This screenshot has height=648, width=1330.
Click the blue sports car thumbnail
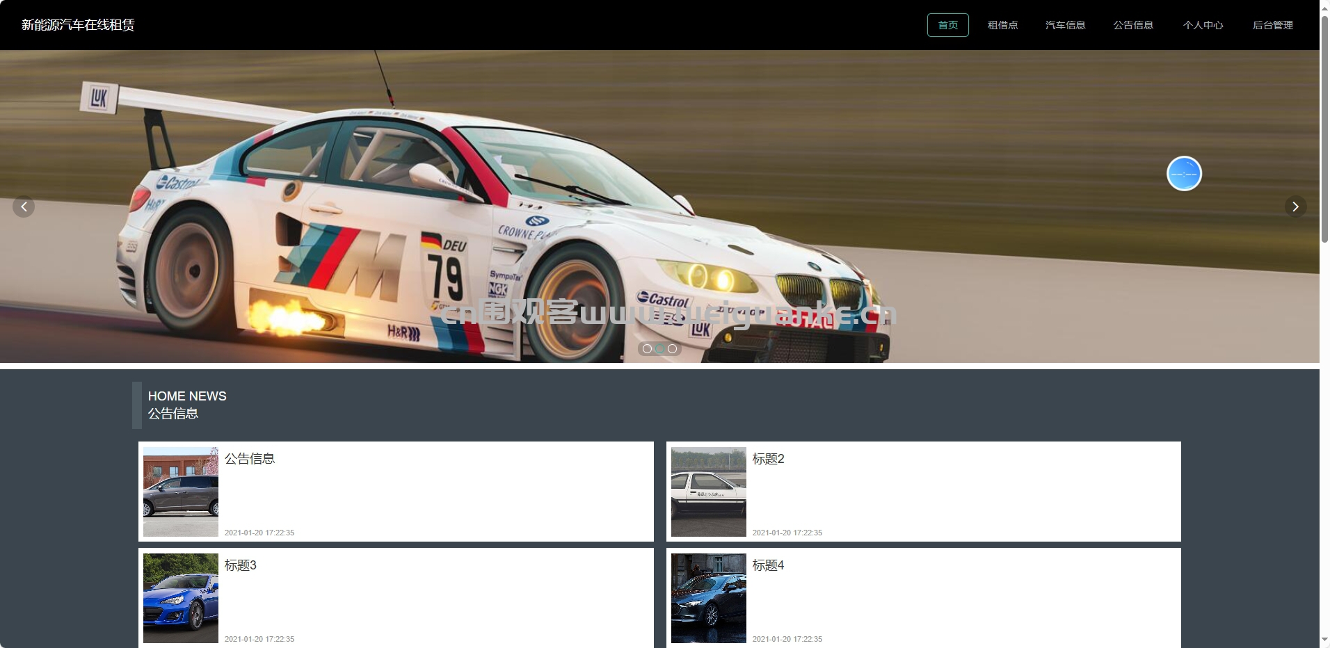point(181,598)
